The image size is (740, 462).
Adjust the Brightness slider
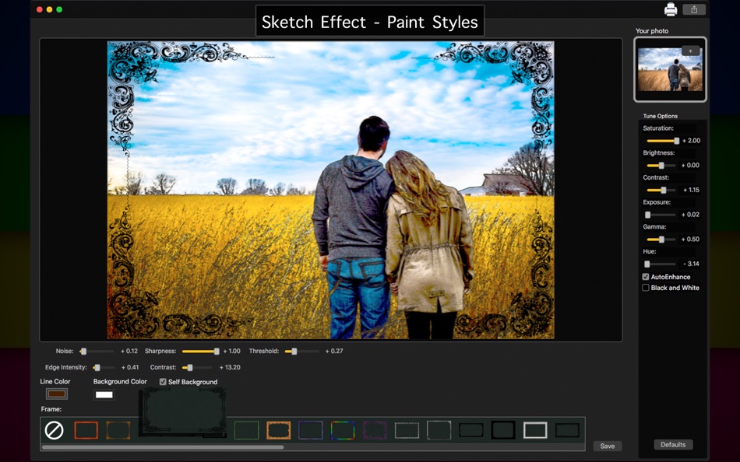[661, 166]
